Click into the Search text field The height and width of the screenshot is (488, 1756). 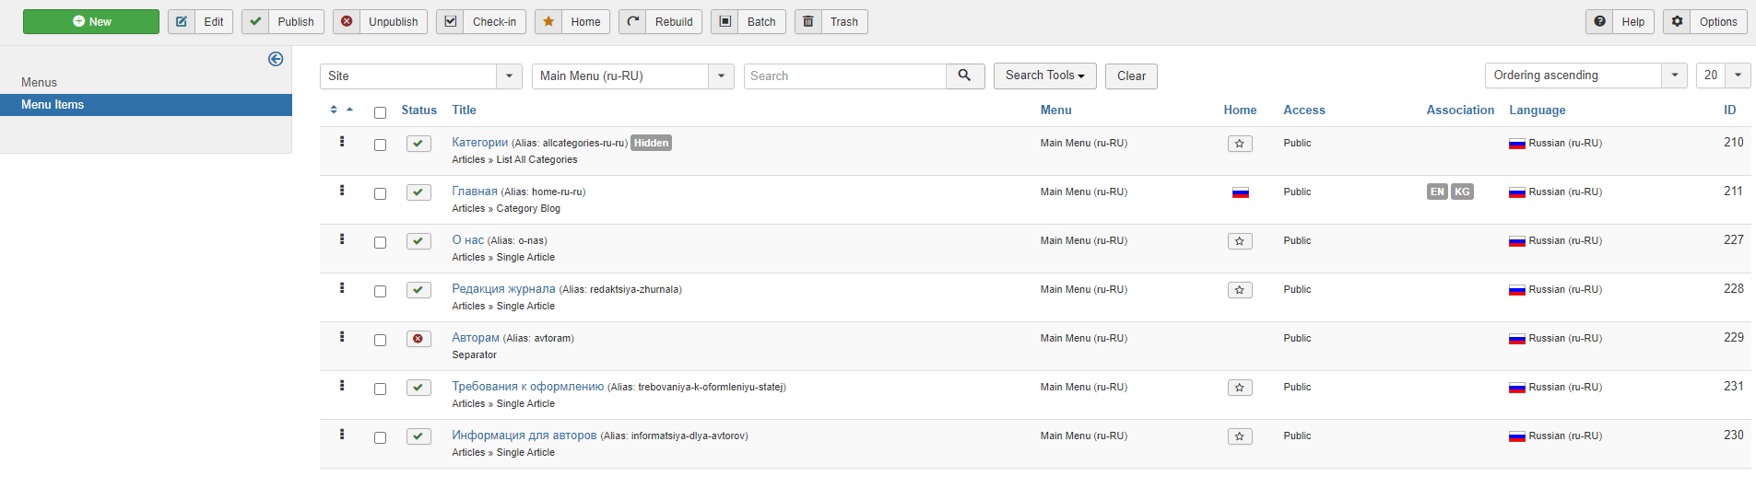click(x=844, y=76)
